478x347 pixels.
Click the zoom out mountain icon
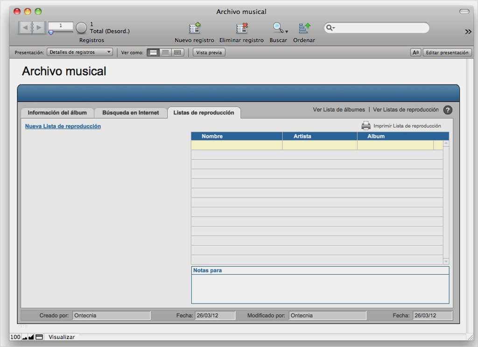coord(24,337)
